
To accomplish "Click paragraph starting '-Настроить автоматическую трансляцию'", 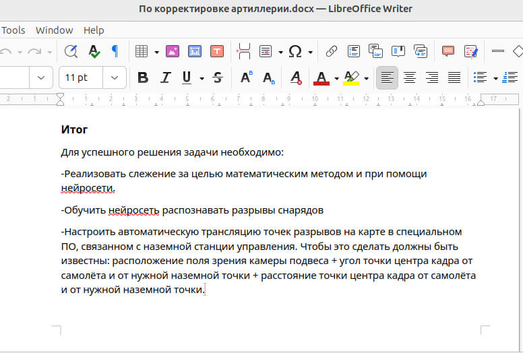I will point(268,261).
